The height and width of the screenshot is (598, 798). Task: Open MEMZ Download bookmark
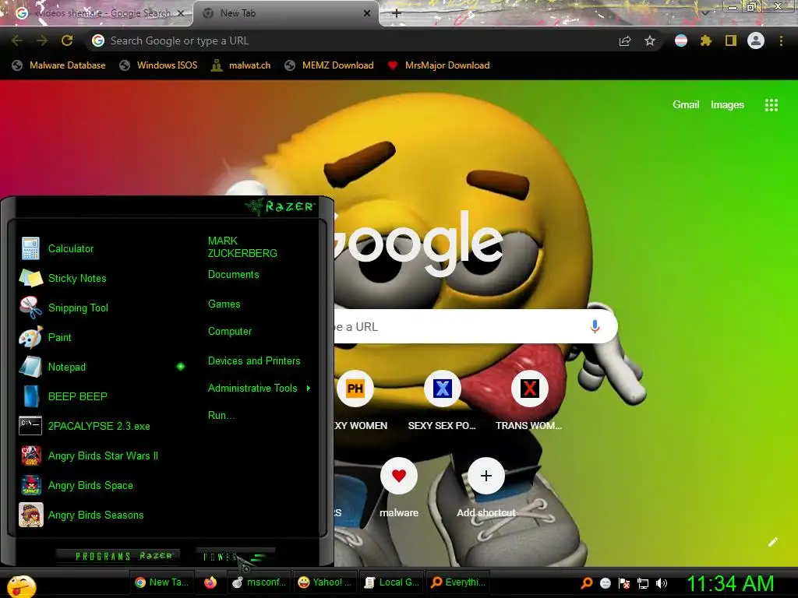pyautogui.click(x=330, y=65)
